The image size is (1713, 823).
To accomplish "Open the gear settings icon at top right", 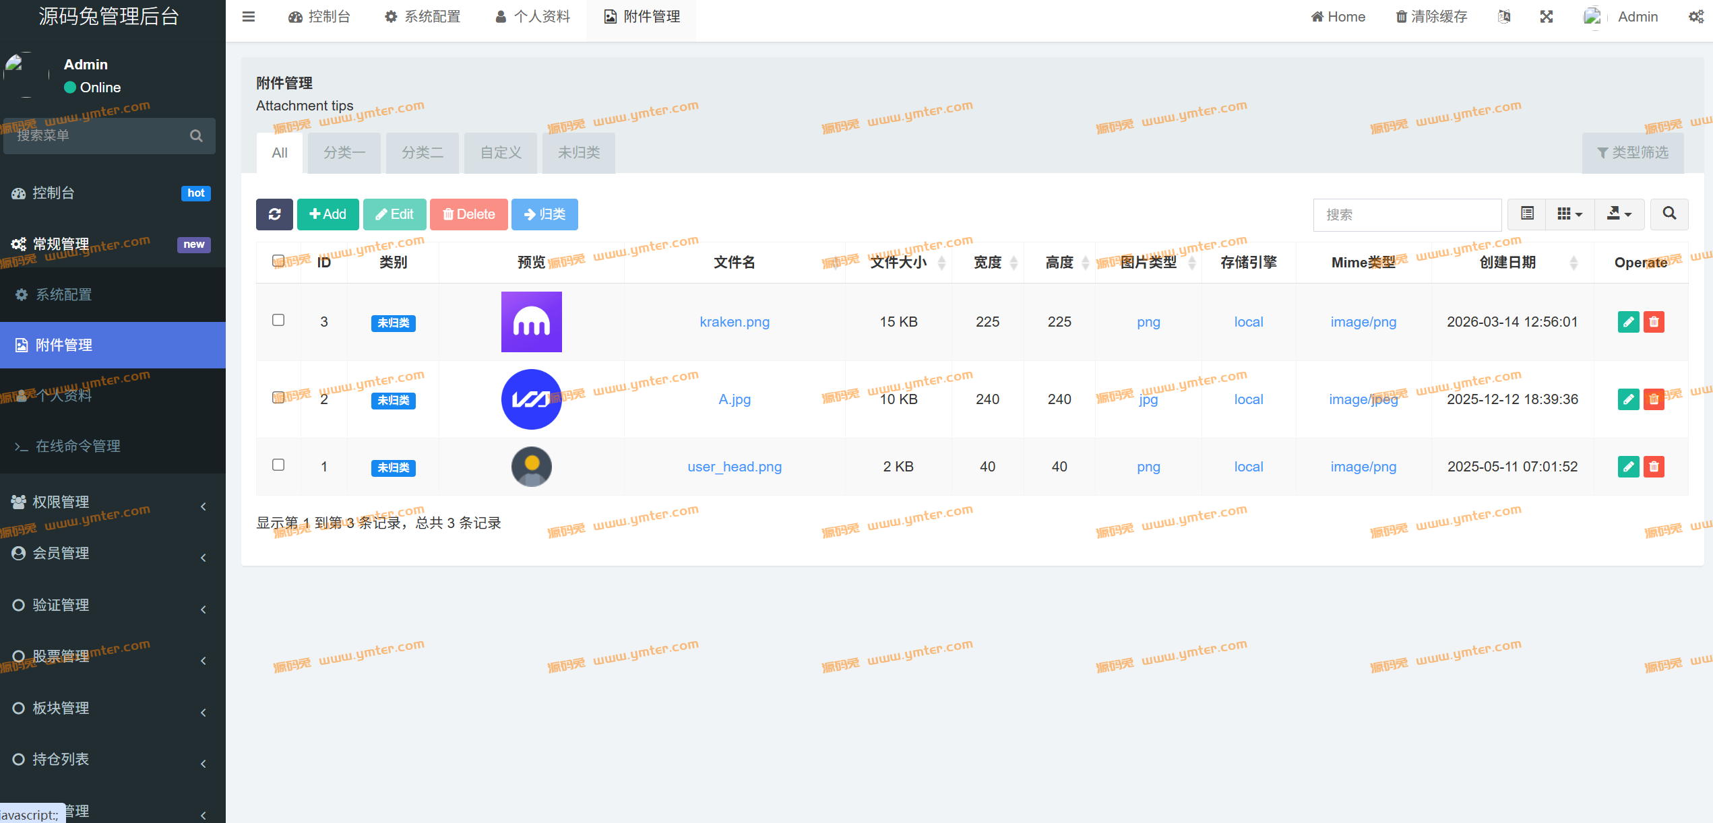I will tap(1696, 17).
